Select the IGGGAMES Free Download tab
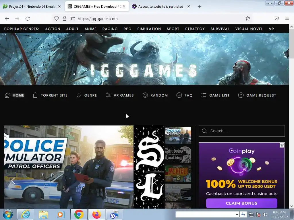The height and width of the screenshot is (220, 294). tap(97, 7)
